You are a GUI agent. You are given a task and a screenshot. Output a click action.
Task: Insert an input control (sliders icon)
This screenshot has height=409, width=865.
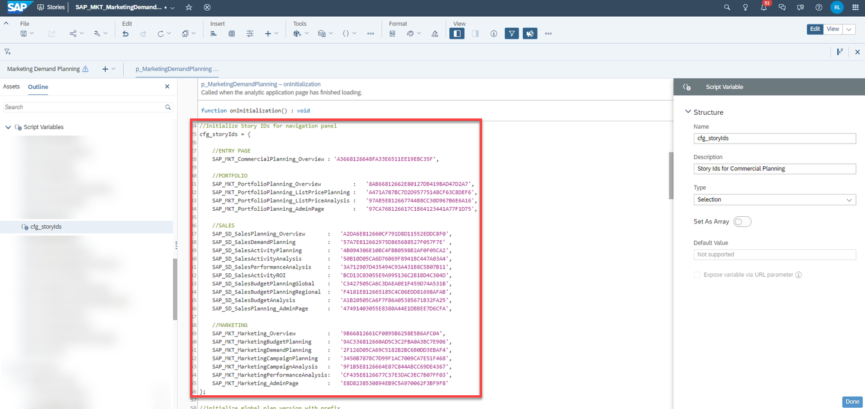point(250,34)
